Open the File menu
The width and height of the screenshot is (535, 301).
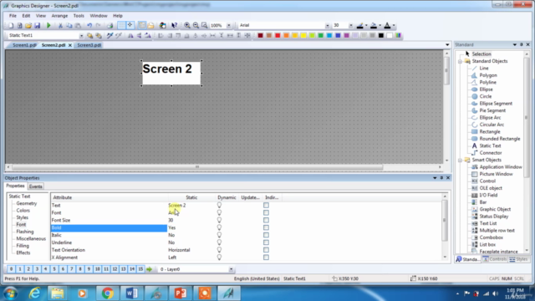(13, 16)
